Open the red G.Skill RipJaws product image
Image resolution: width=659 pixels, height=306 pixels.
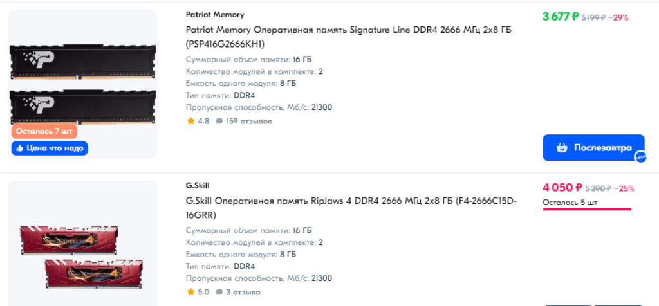(82, 256)
